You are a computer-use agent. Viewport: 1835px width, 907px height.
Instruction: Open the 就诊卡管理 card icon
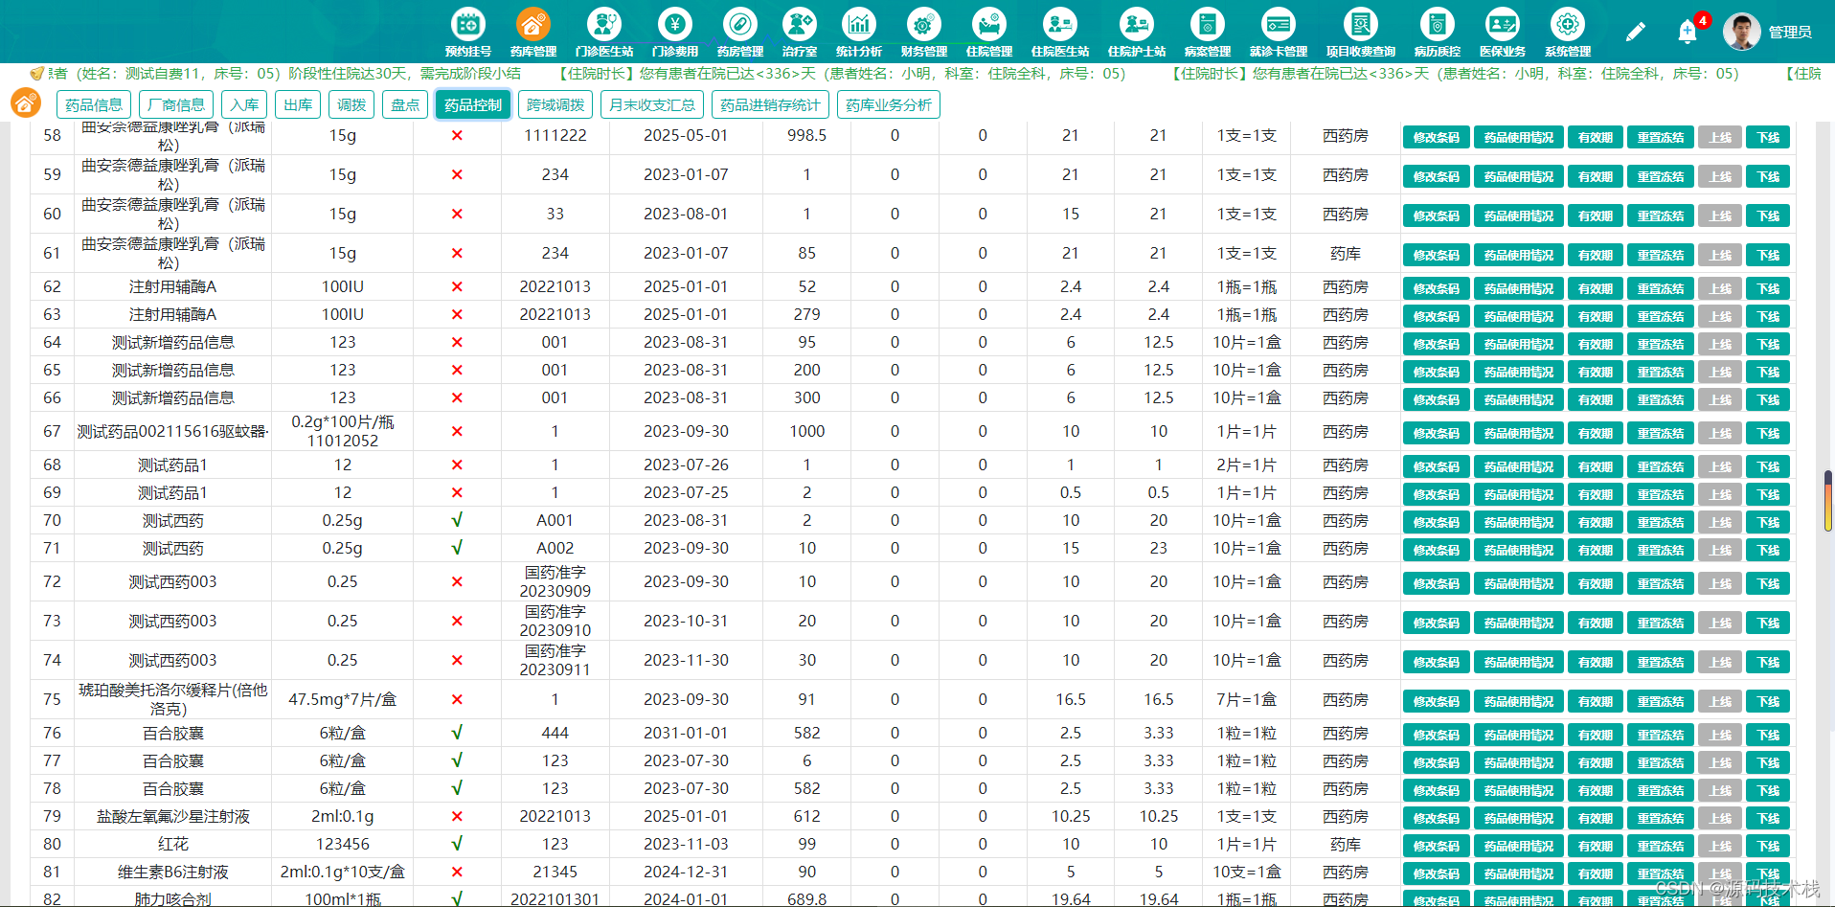click(x=1278, y=24)
